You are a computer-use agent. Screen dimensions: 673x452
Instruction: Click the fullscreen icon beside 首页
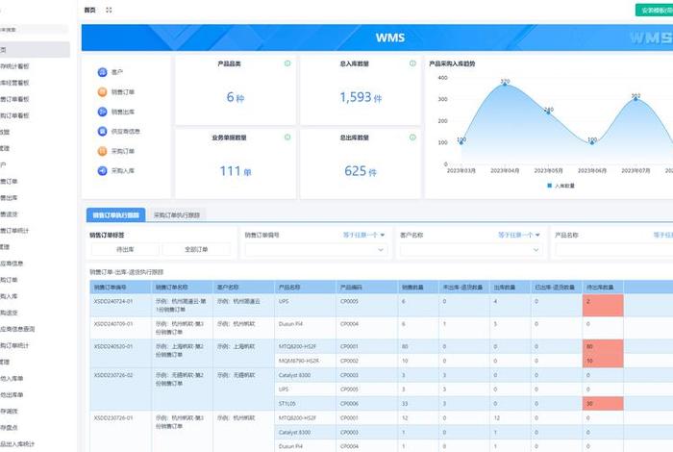point(109,10)
